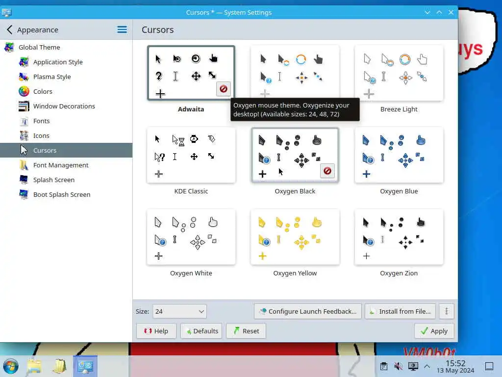Open Window Decorations settings
This screenshot has width=502, height=377.
pyautogui.click(x=66, y=106)
